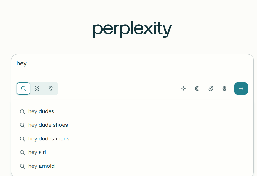257x176 pixels.
Task: Open the sources selector icon
Action: (x=184, y=89)
